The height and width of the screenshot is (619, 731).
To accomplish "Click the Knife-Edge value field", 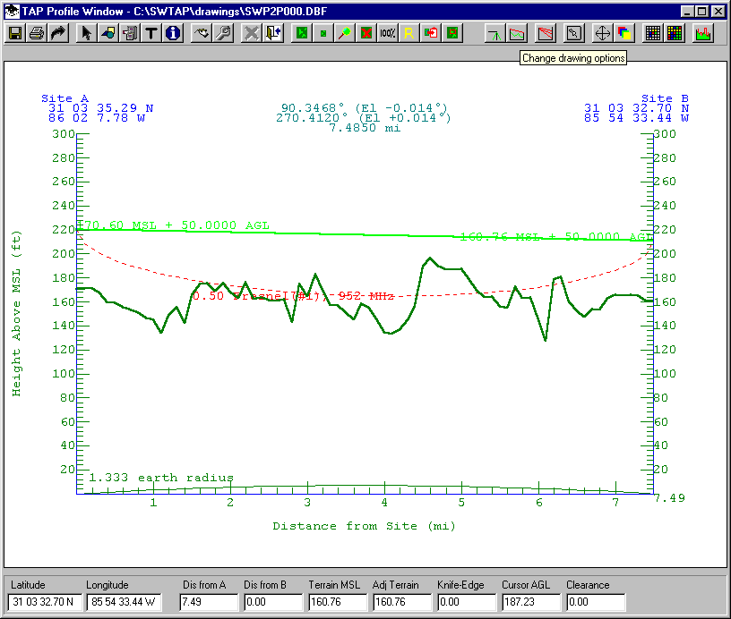I will coord(467,602).
